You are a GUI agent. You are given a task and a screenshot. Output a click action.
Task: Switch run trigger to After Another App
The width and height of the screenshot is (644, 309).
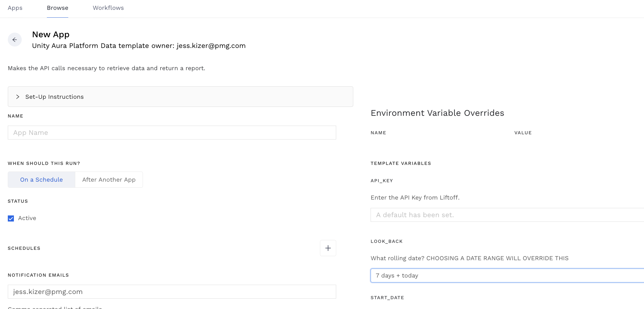click(109, 180)
